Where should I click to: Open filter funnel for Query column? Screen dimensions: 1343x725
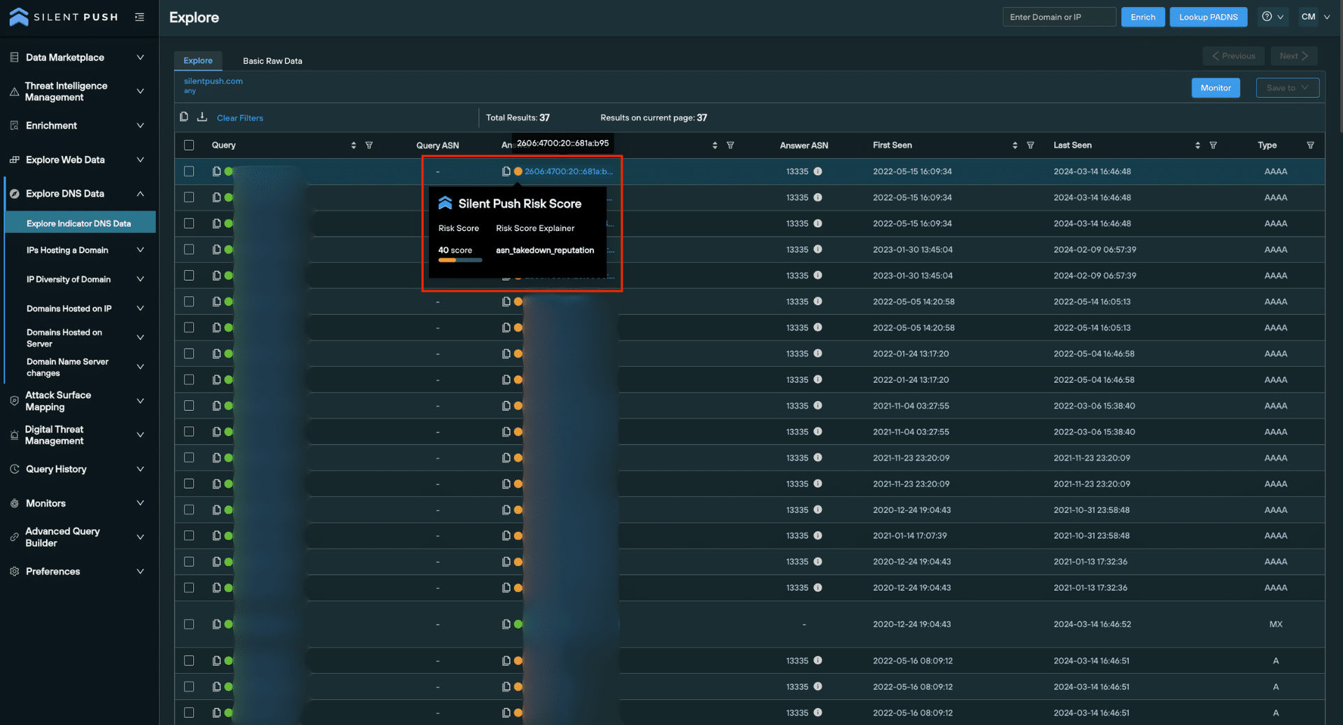coord(369,146)
